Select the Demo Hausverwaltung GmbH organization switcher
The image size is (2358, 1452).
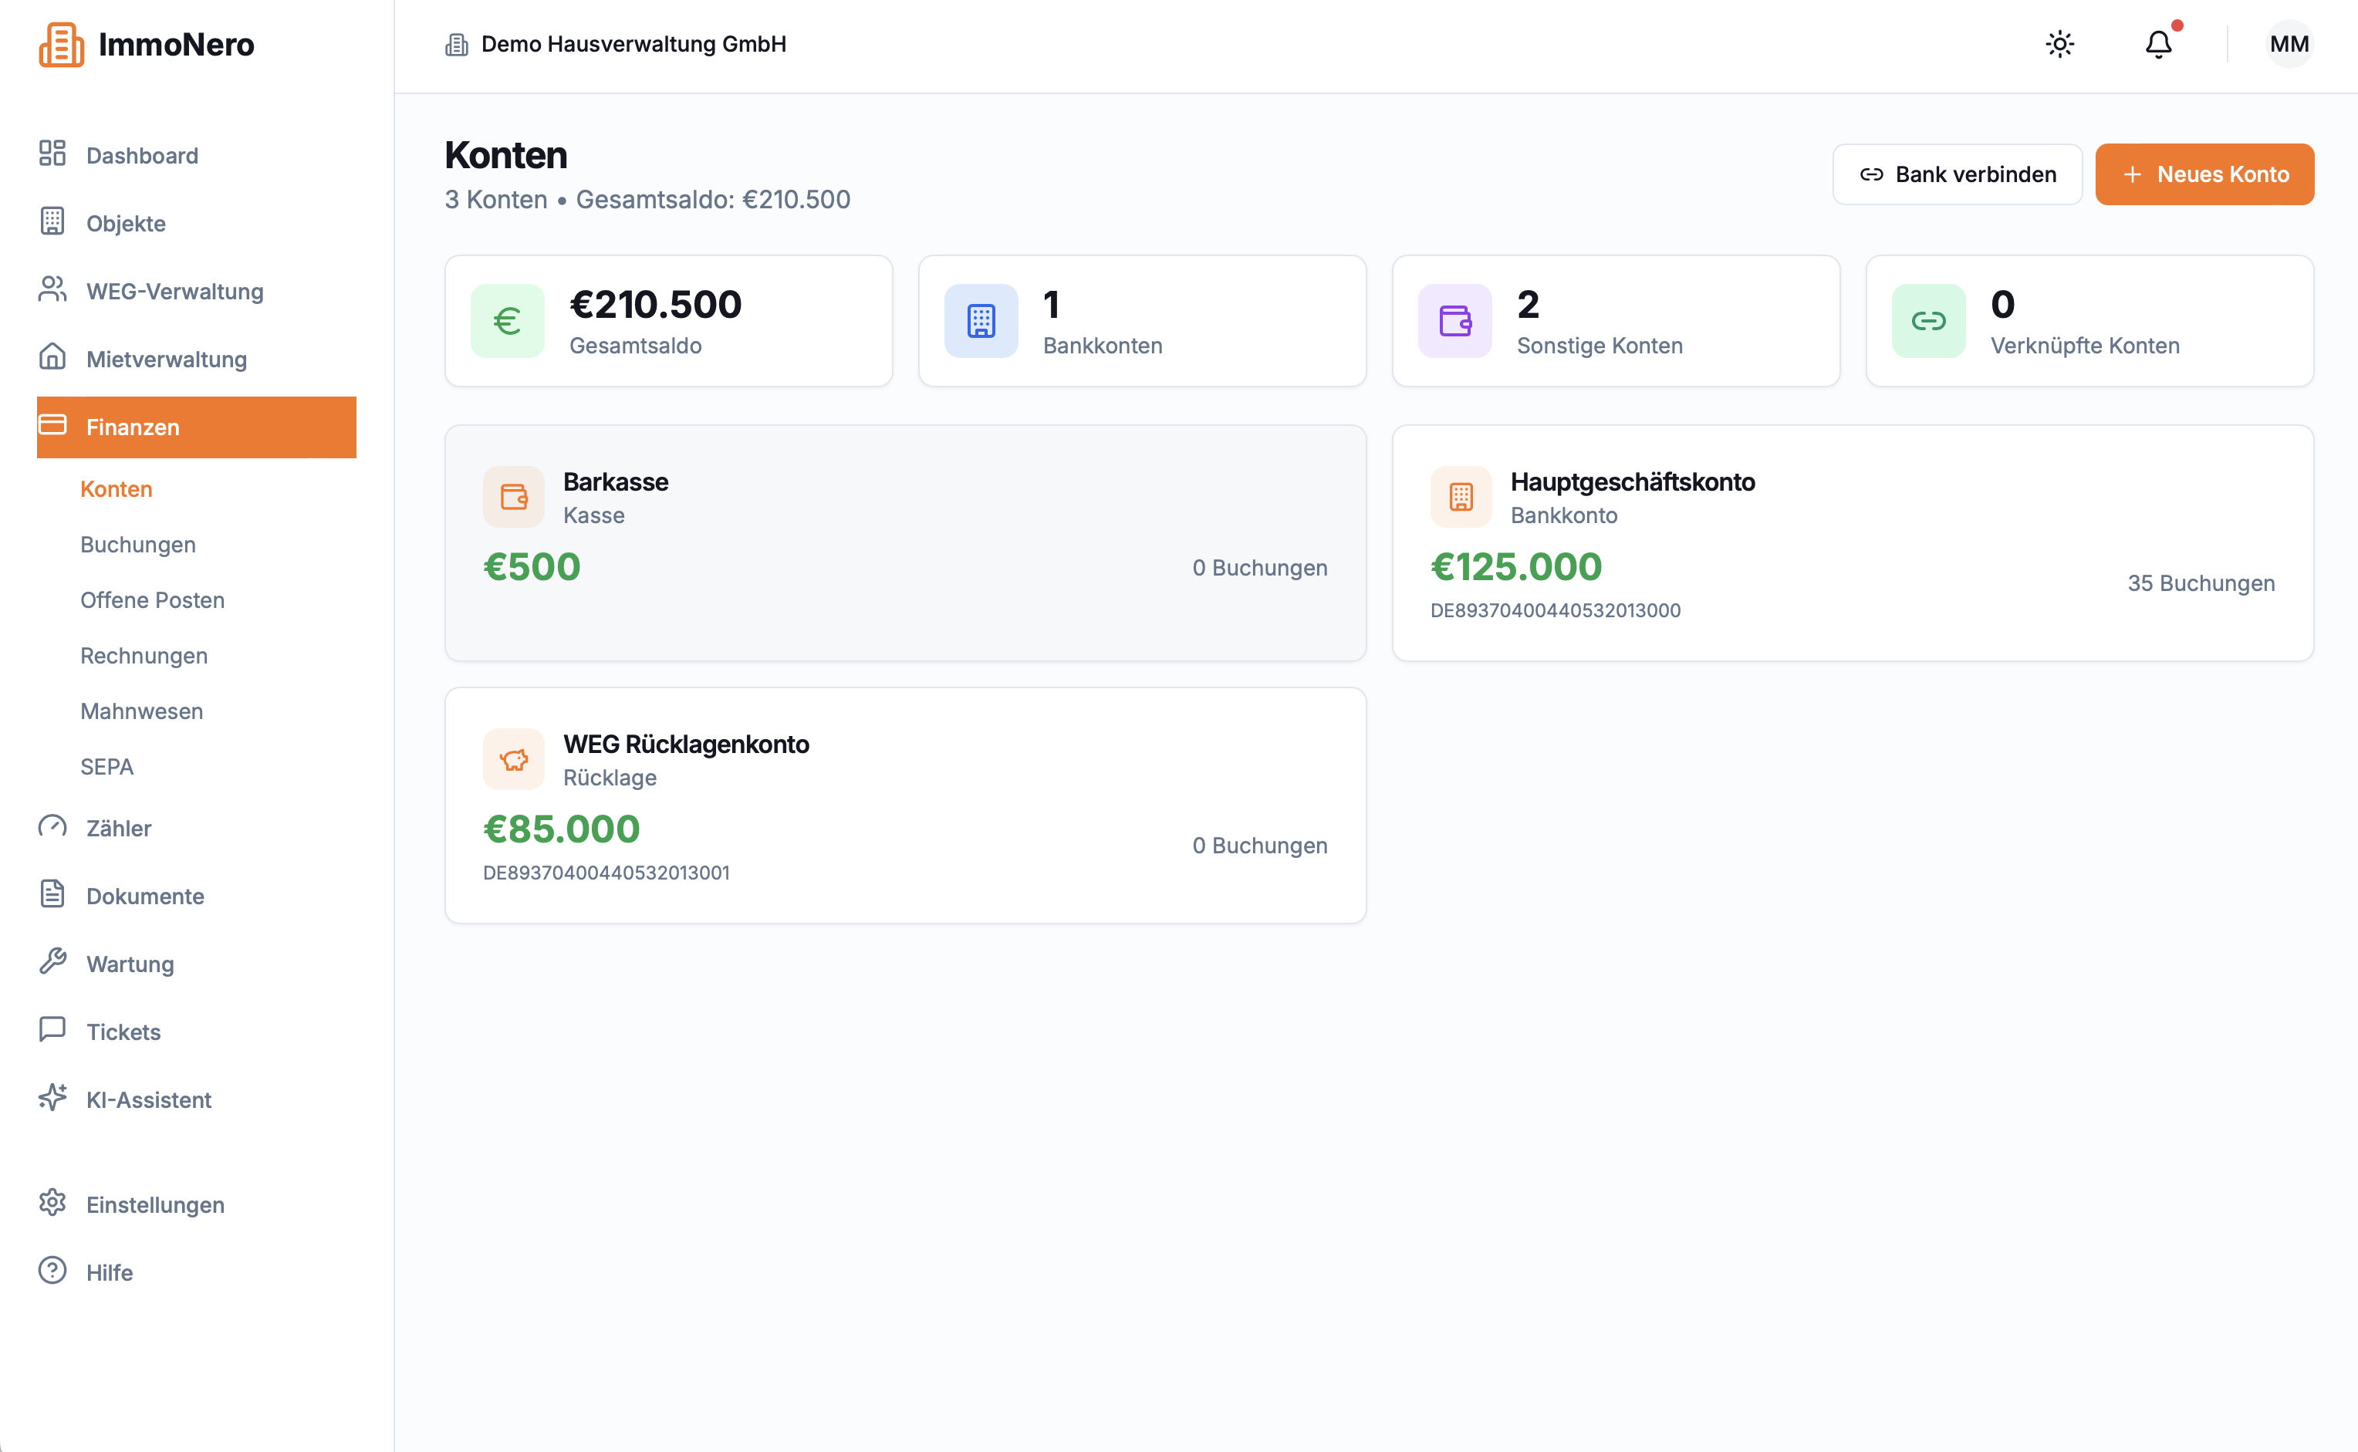tap(616, 44)
